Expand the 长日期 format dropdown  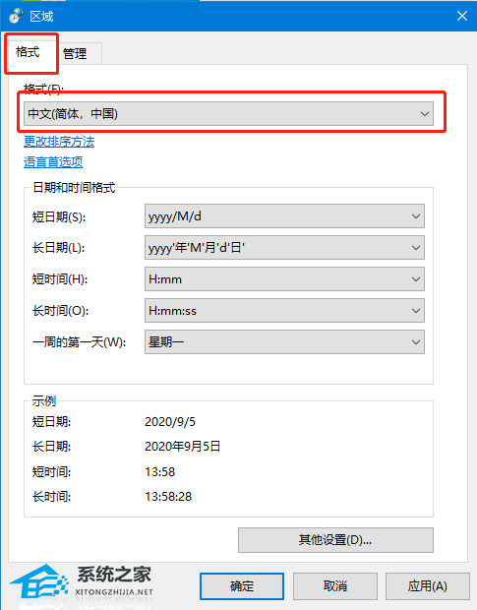coord(284,247)
